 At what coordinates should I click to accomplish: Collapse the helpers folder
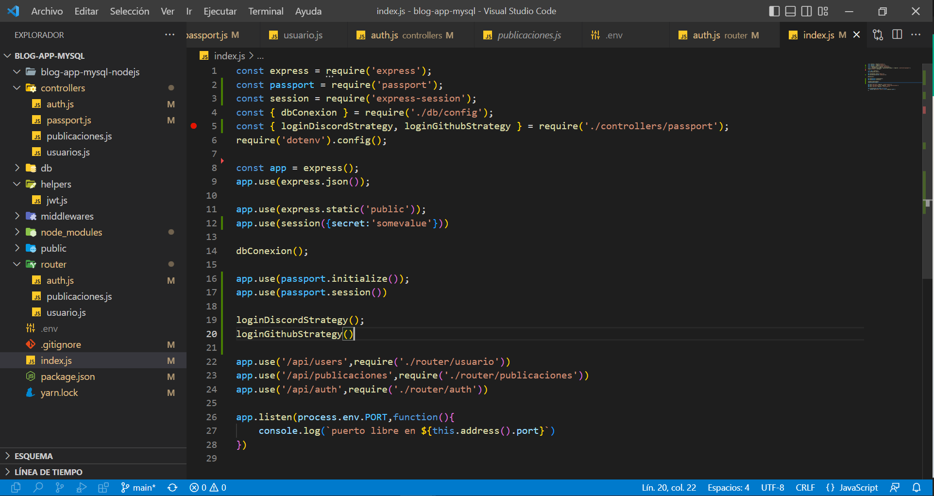[17, 184]
